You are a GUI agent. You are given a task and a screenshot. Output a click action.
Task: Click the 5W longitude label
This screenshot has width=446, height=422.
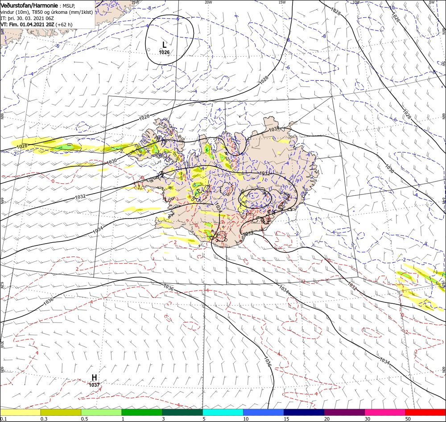432,2
